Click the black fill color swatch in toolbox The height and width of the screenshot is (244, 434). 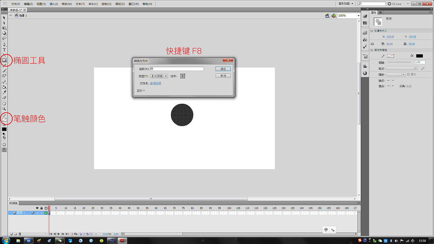point(4,129)
